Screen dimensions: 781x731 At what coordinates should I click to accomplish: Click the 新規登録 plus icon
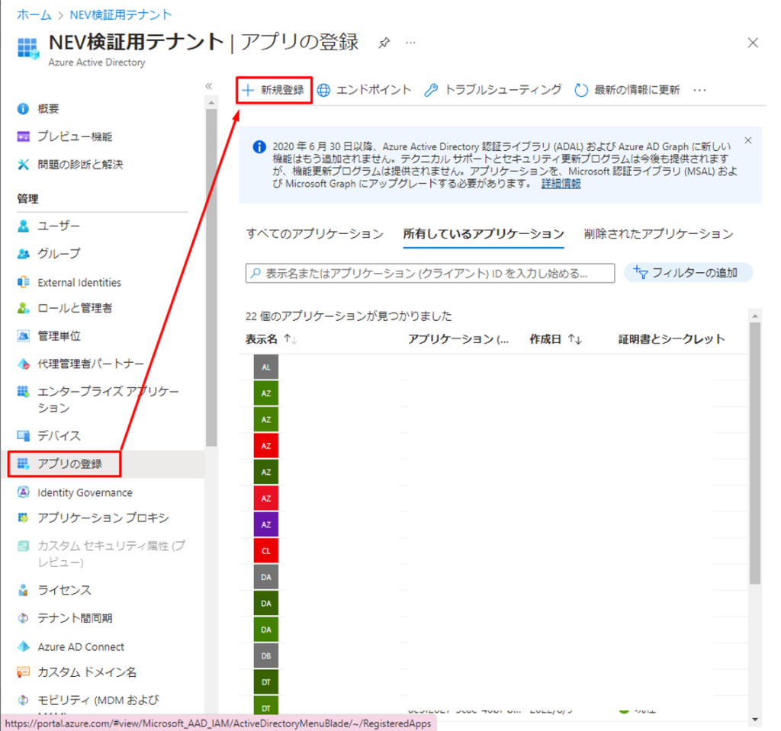click(x=248, y=90)
